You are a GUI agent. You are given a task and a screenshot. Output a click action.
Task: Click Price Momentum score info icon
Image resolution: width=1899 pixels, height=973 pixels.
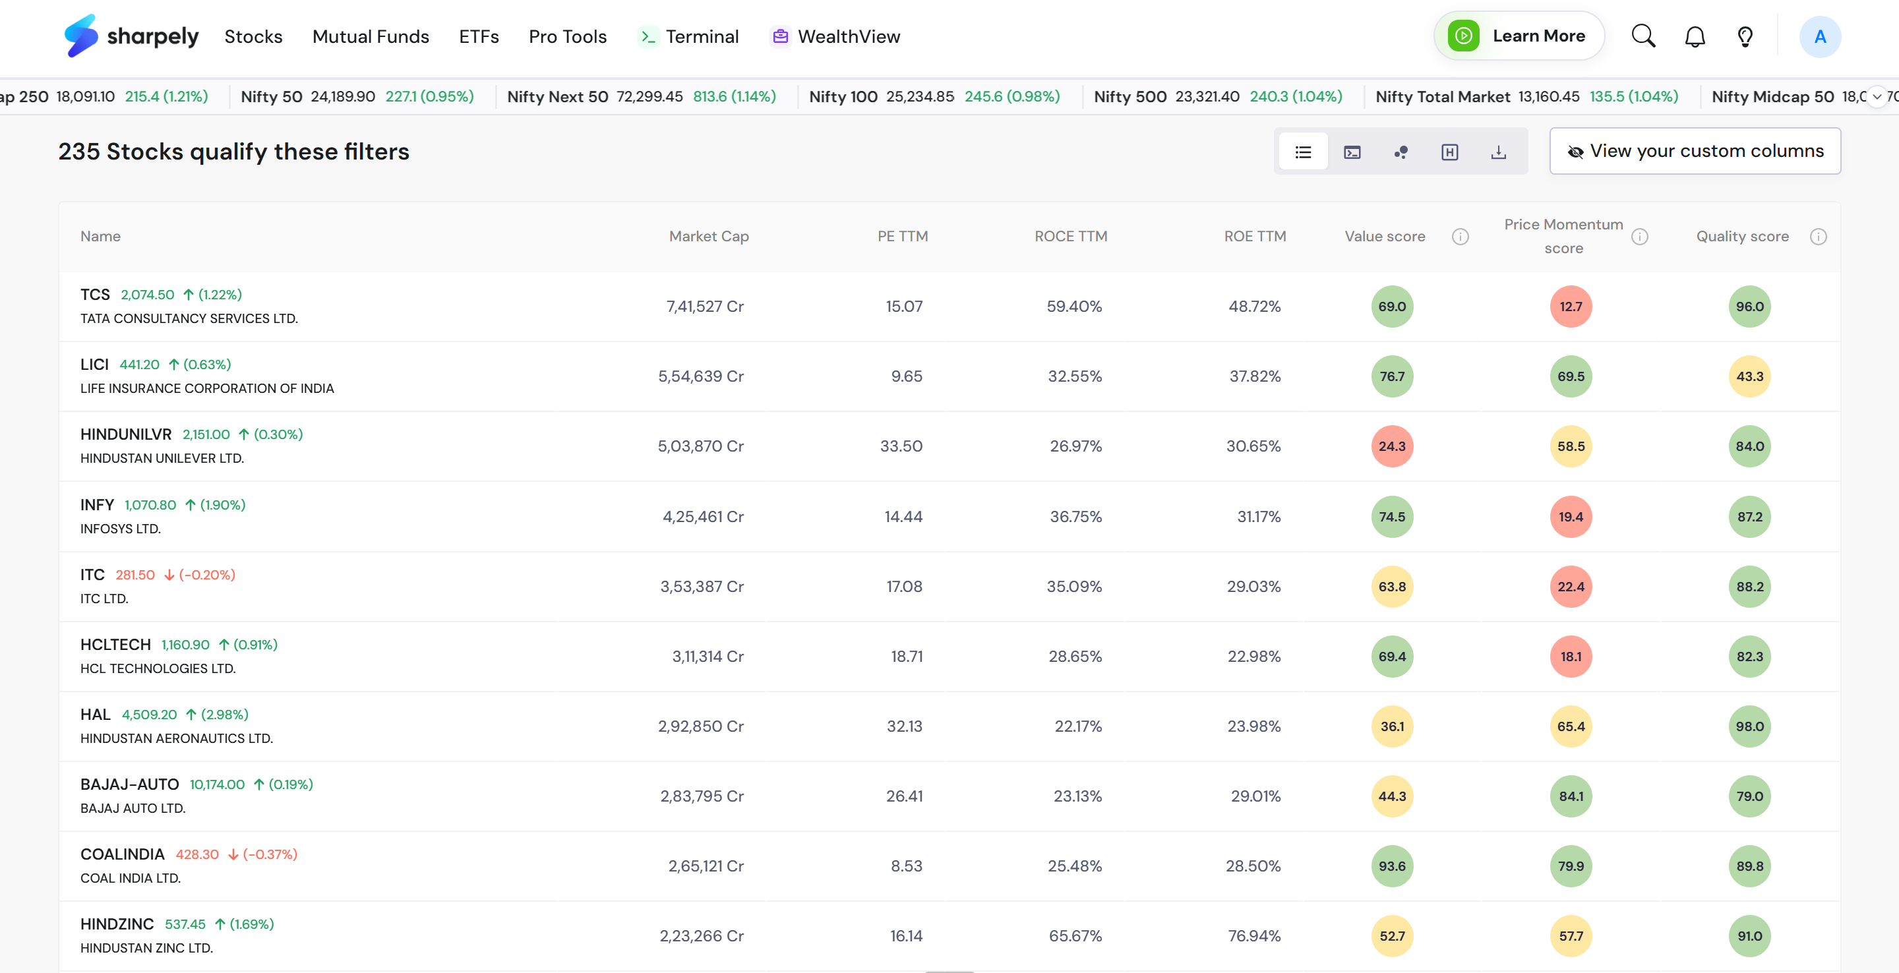pos(1639,237)
